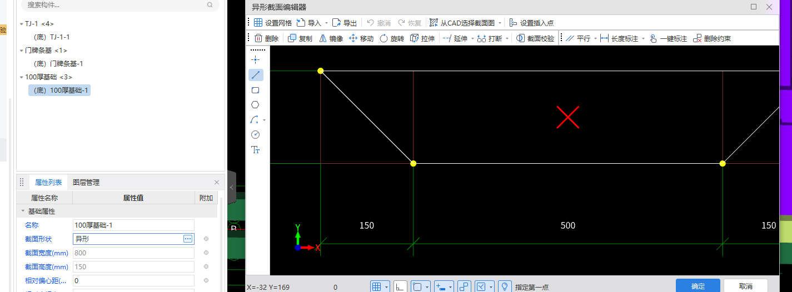
Task: Select (底) 门牌条基-1 component
Action: 58,63
